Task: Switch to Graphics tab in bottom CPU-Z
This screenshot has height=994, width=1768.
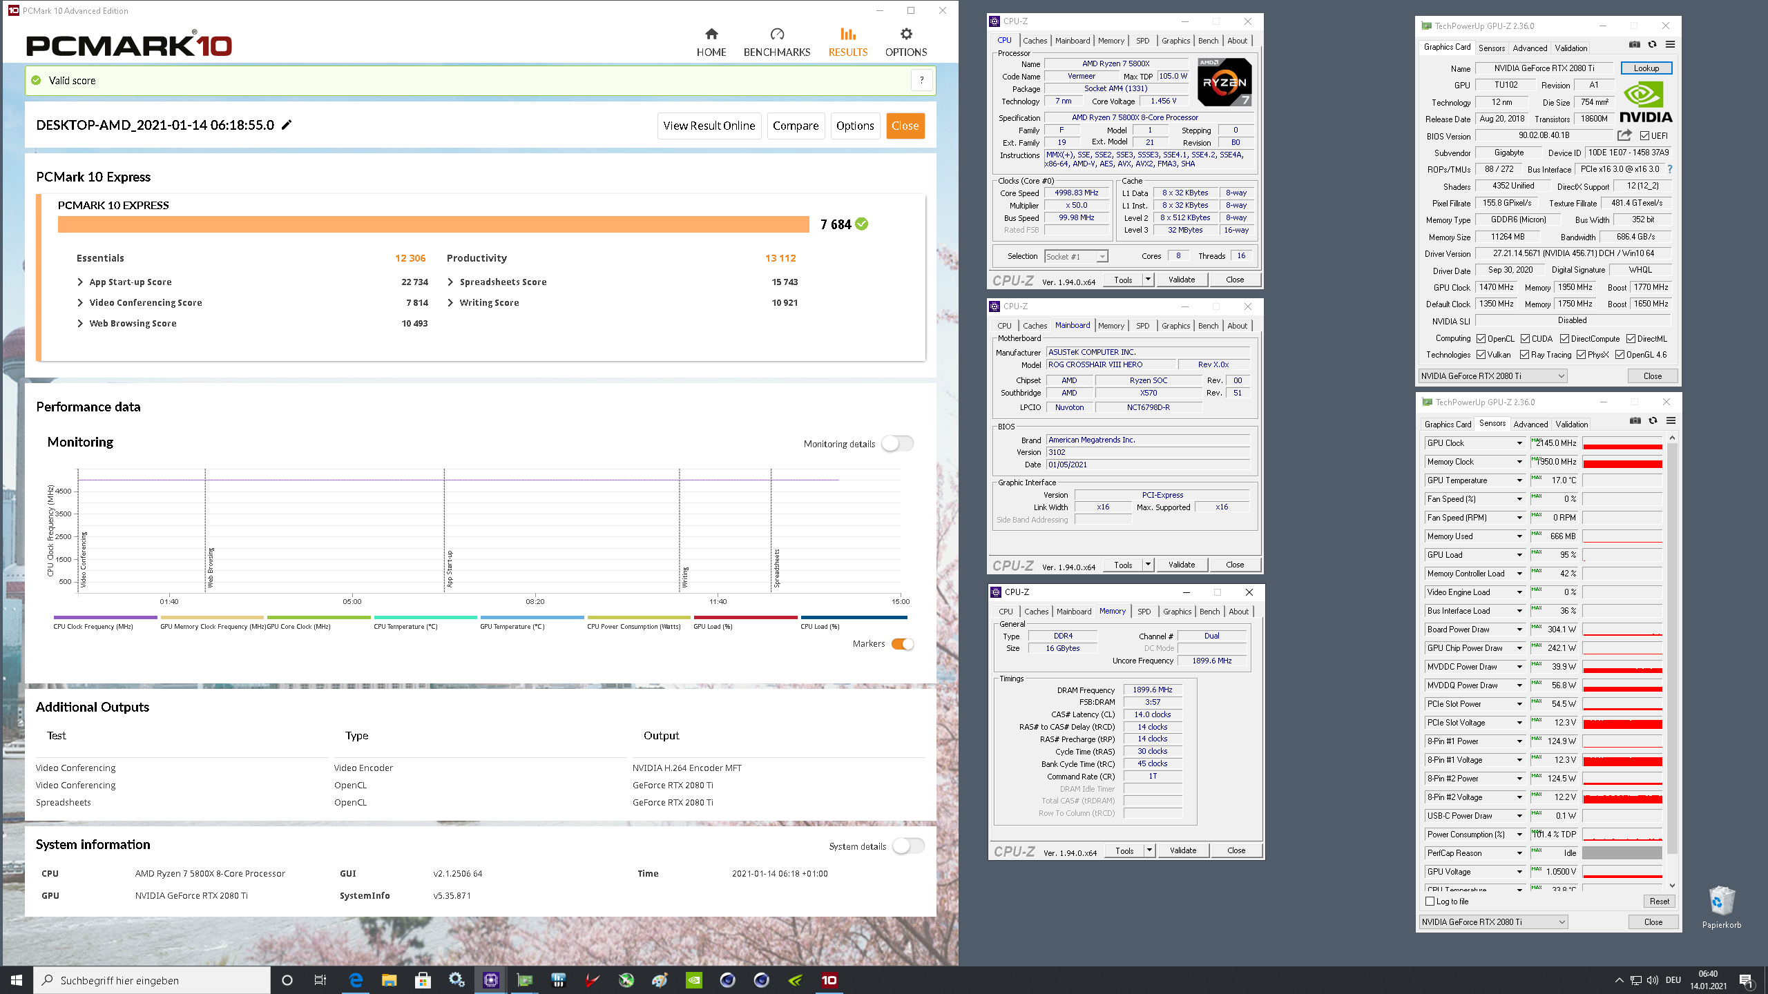Action: 1177,612
